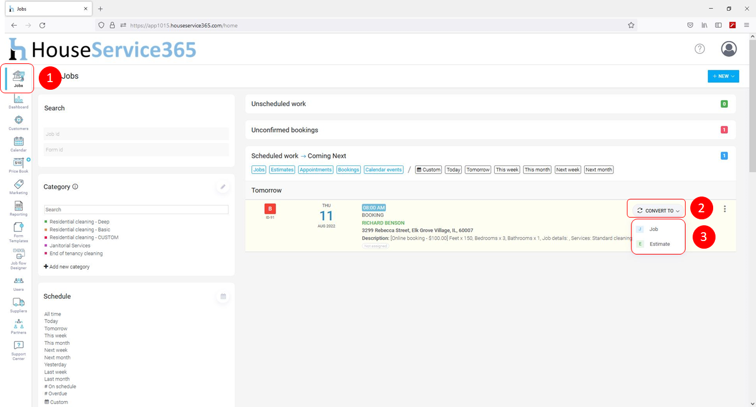Go to Customers in the sidebar

[18, 123]
